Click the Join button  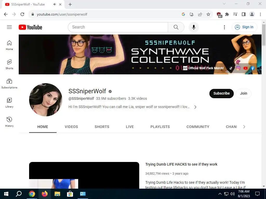point(244,93)
